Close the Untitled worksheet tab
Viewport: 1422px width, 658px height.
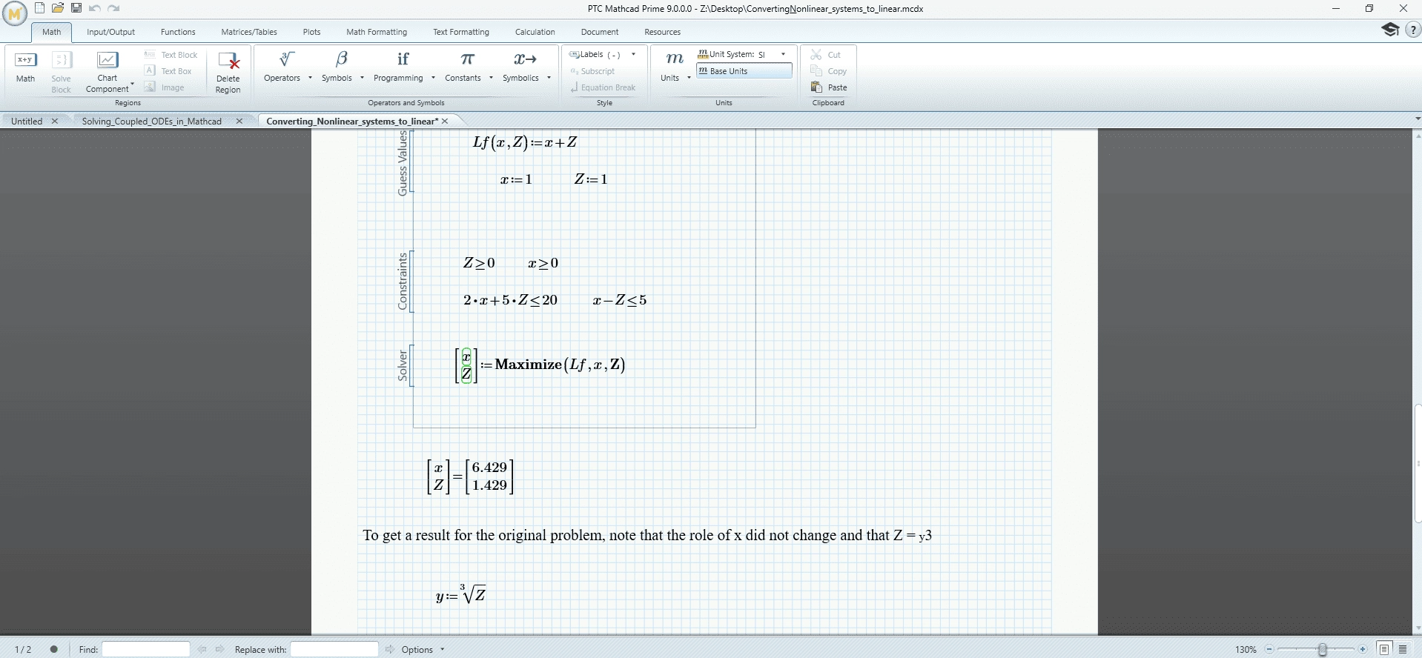tap(55, 121)
